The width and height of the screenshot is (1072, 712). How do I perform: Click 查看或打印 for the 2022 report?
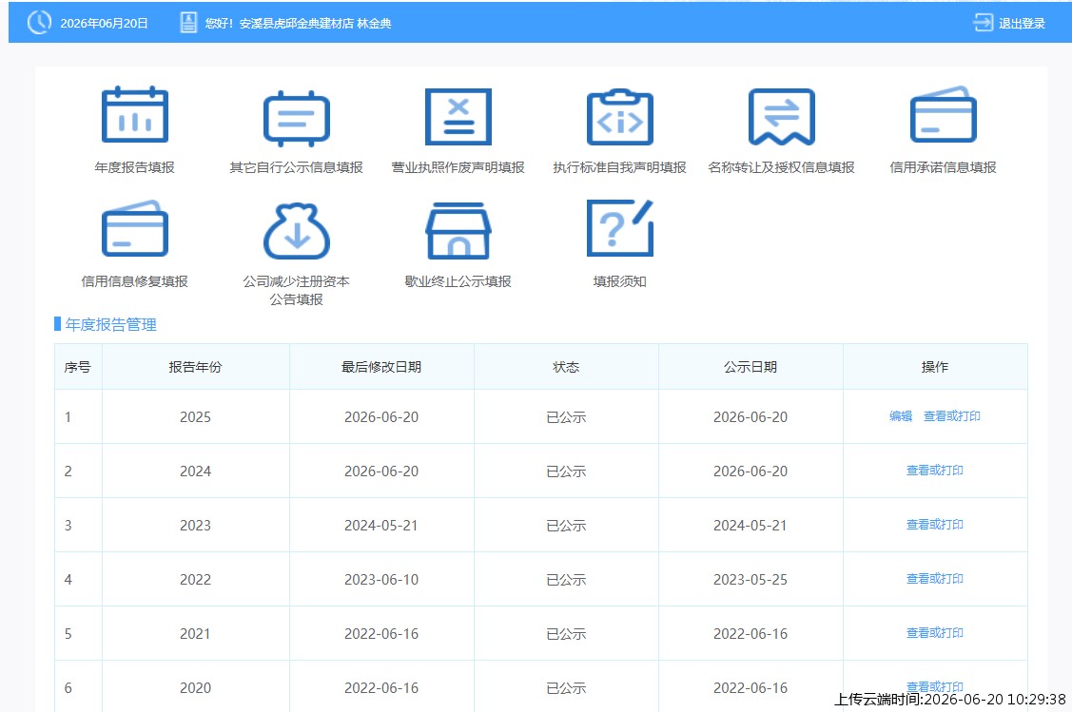[x=935, y=579]
